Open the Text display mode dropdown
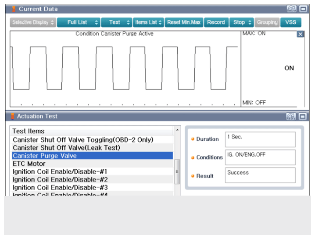Image resolution: width=315 pixels, height=239 pixels. [x=116, y=22]
